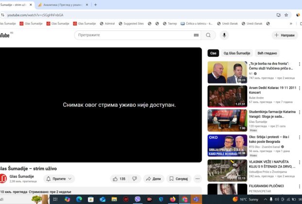Image resolution: width=302 pixels, height=204 pixels.
Task: Select the Од Glas Šumadije filter chip
Action: (237, 53)
